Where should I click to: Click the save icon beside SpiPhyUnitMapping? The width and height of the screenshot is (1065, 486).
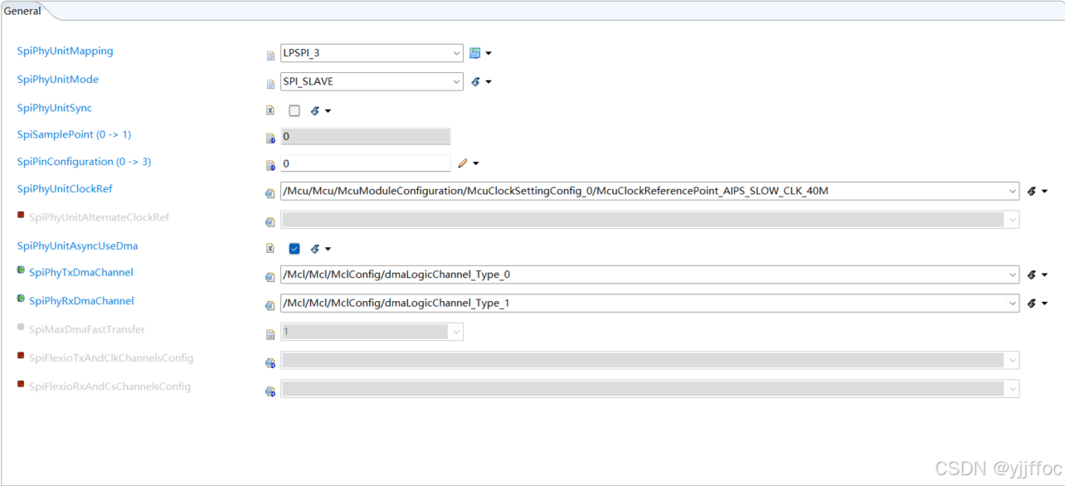475,53
